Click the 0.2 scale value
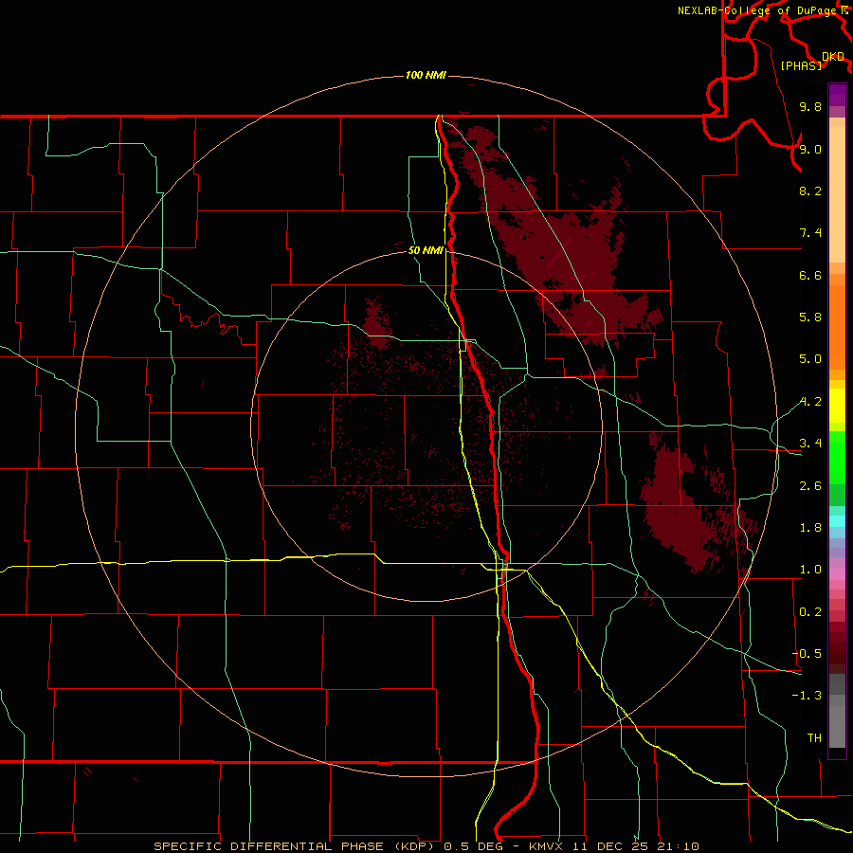The image size is (853, 853). (x=810, y=612)
